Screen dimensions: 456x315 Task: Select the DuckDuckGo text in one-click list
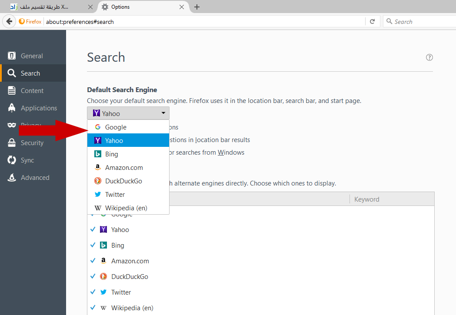click(130, 277)
